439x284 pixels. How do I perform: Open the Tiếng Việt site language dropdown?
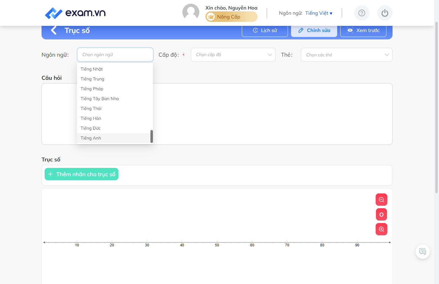(x=319, y=13)
